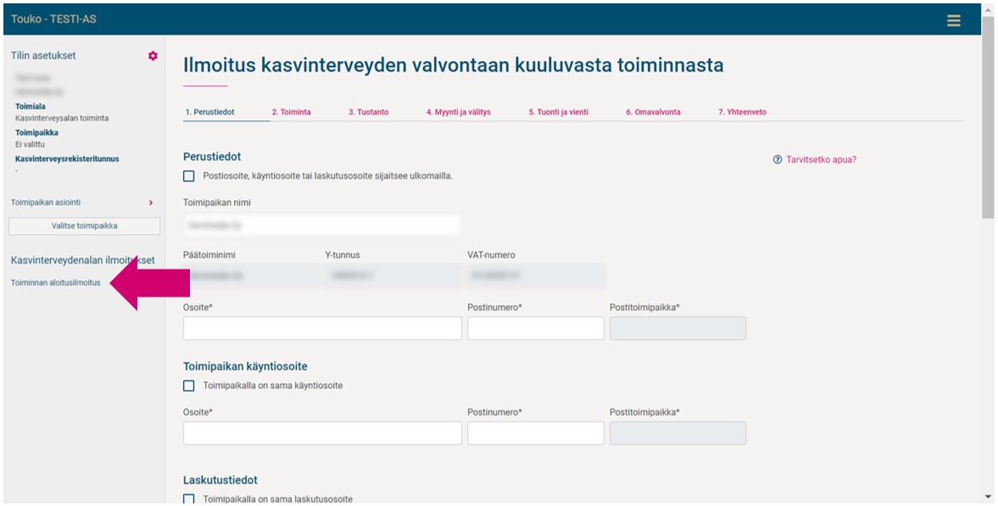Screen dimensions: 998x506
Task: Jump to 7. Yhteenveto tab
Action: pos(742,112)
